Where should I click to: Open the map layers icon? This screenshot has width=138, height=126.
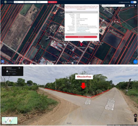pos(135,6)
